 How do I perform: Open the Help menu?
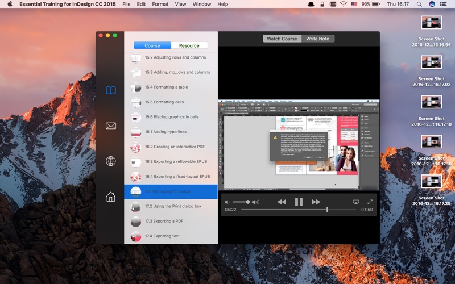click(x=223, y=4)
